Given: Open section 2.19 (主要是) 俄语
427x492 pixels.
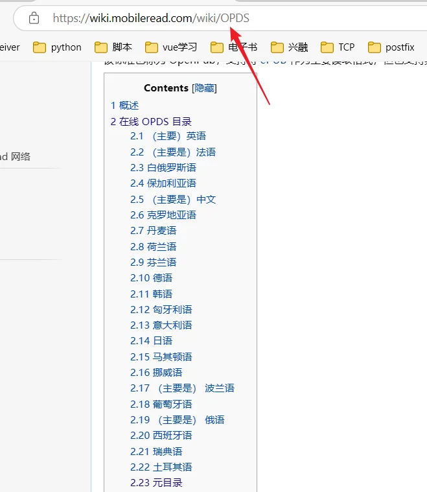Looking at the screenshot, I should coord(178,420).
